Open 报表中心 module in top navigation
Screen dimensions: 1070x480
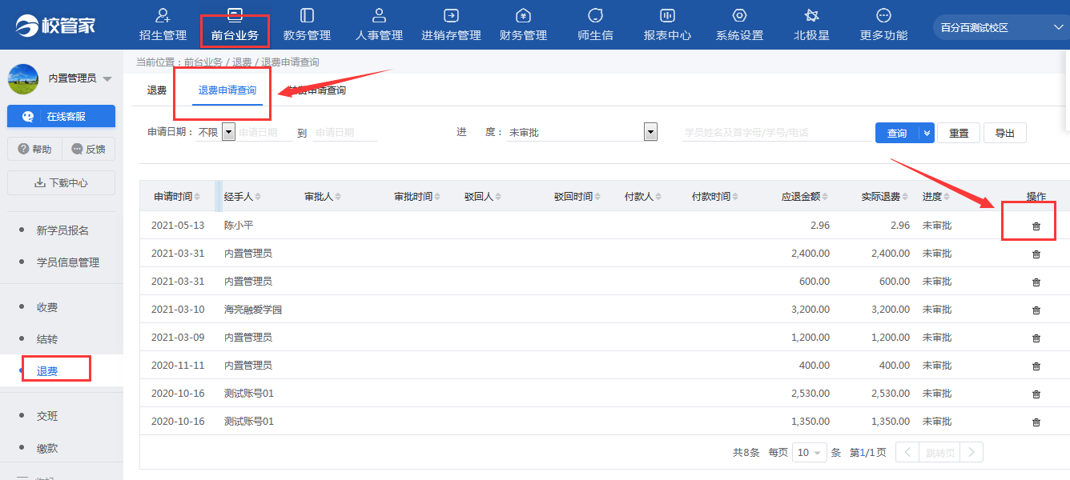tap(667, 25)
